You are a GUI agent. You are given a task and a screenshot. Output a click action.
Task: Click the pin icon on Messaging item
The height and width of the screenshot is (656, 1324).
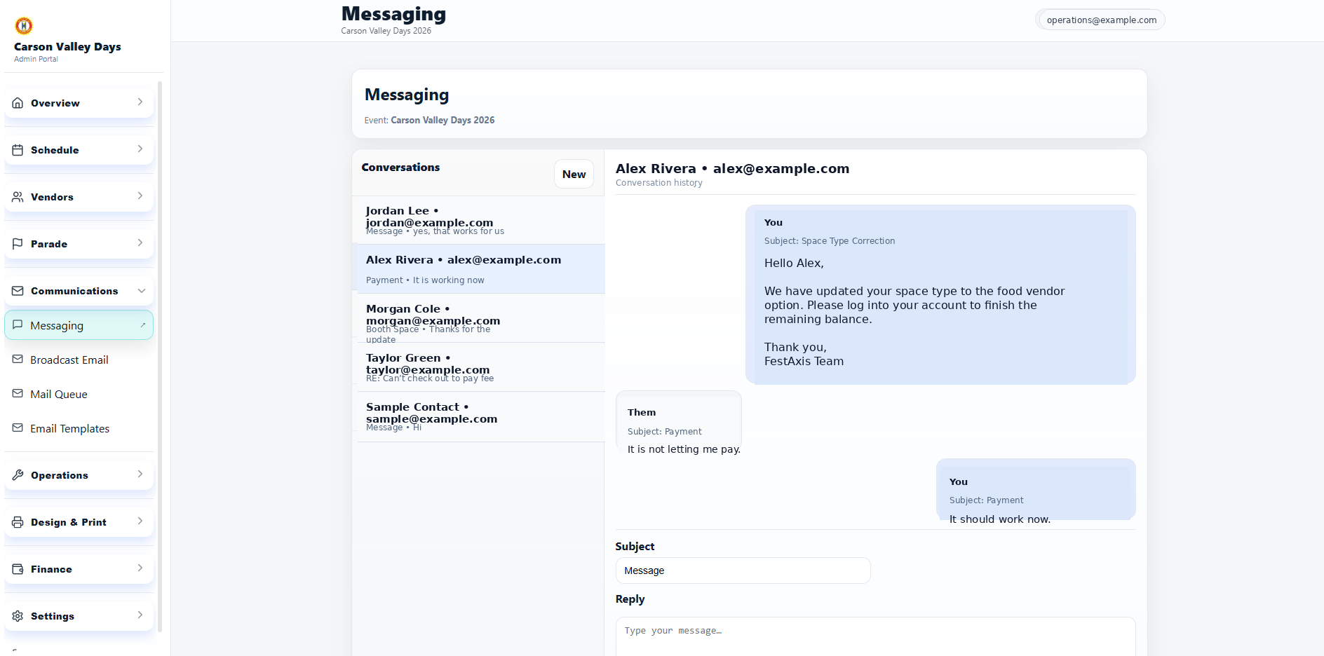point(142,325)
